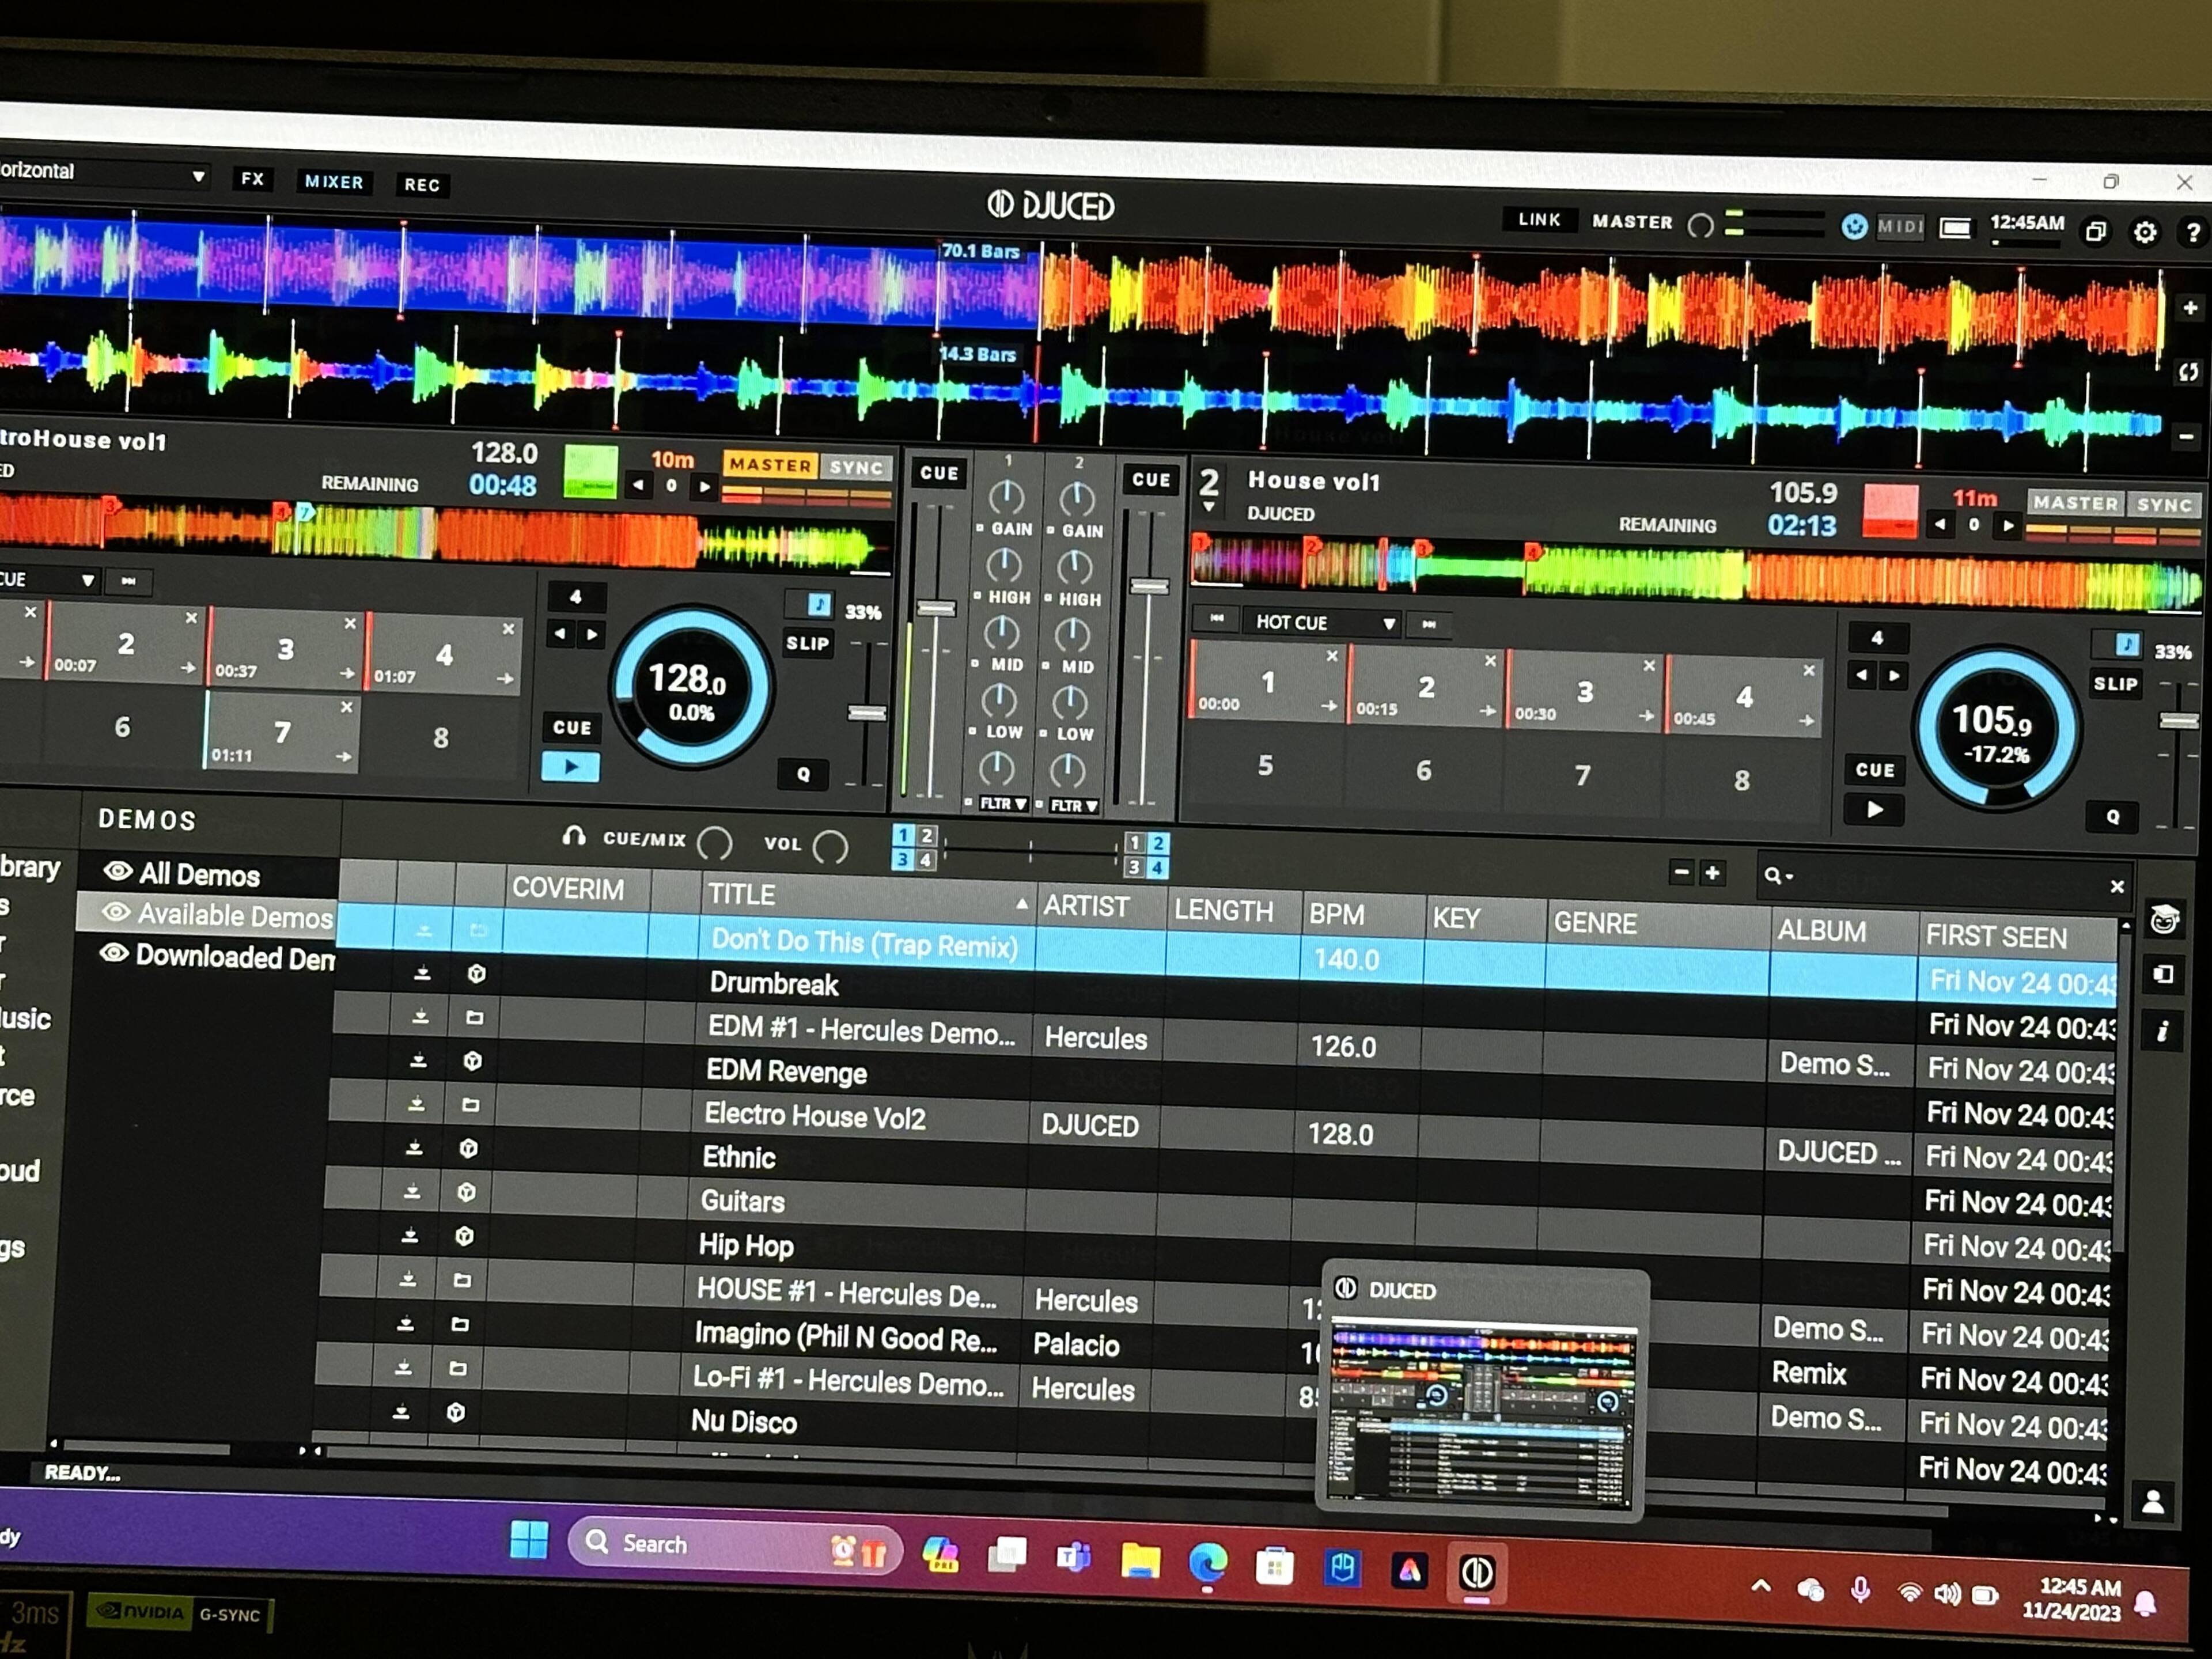Select All Demos in the sidebar
Screen dimensions: 2212x1659
pos(198,875)
